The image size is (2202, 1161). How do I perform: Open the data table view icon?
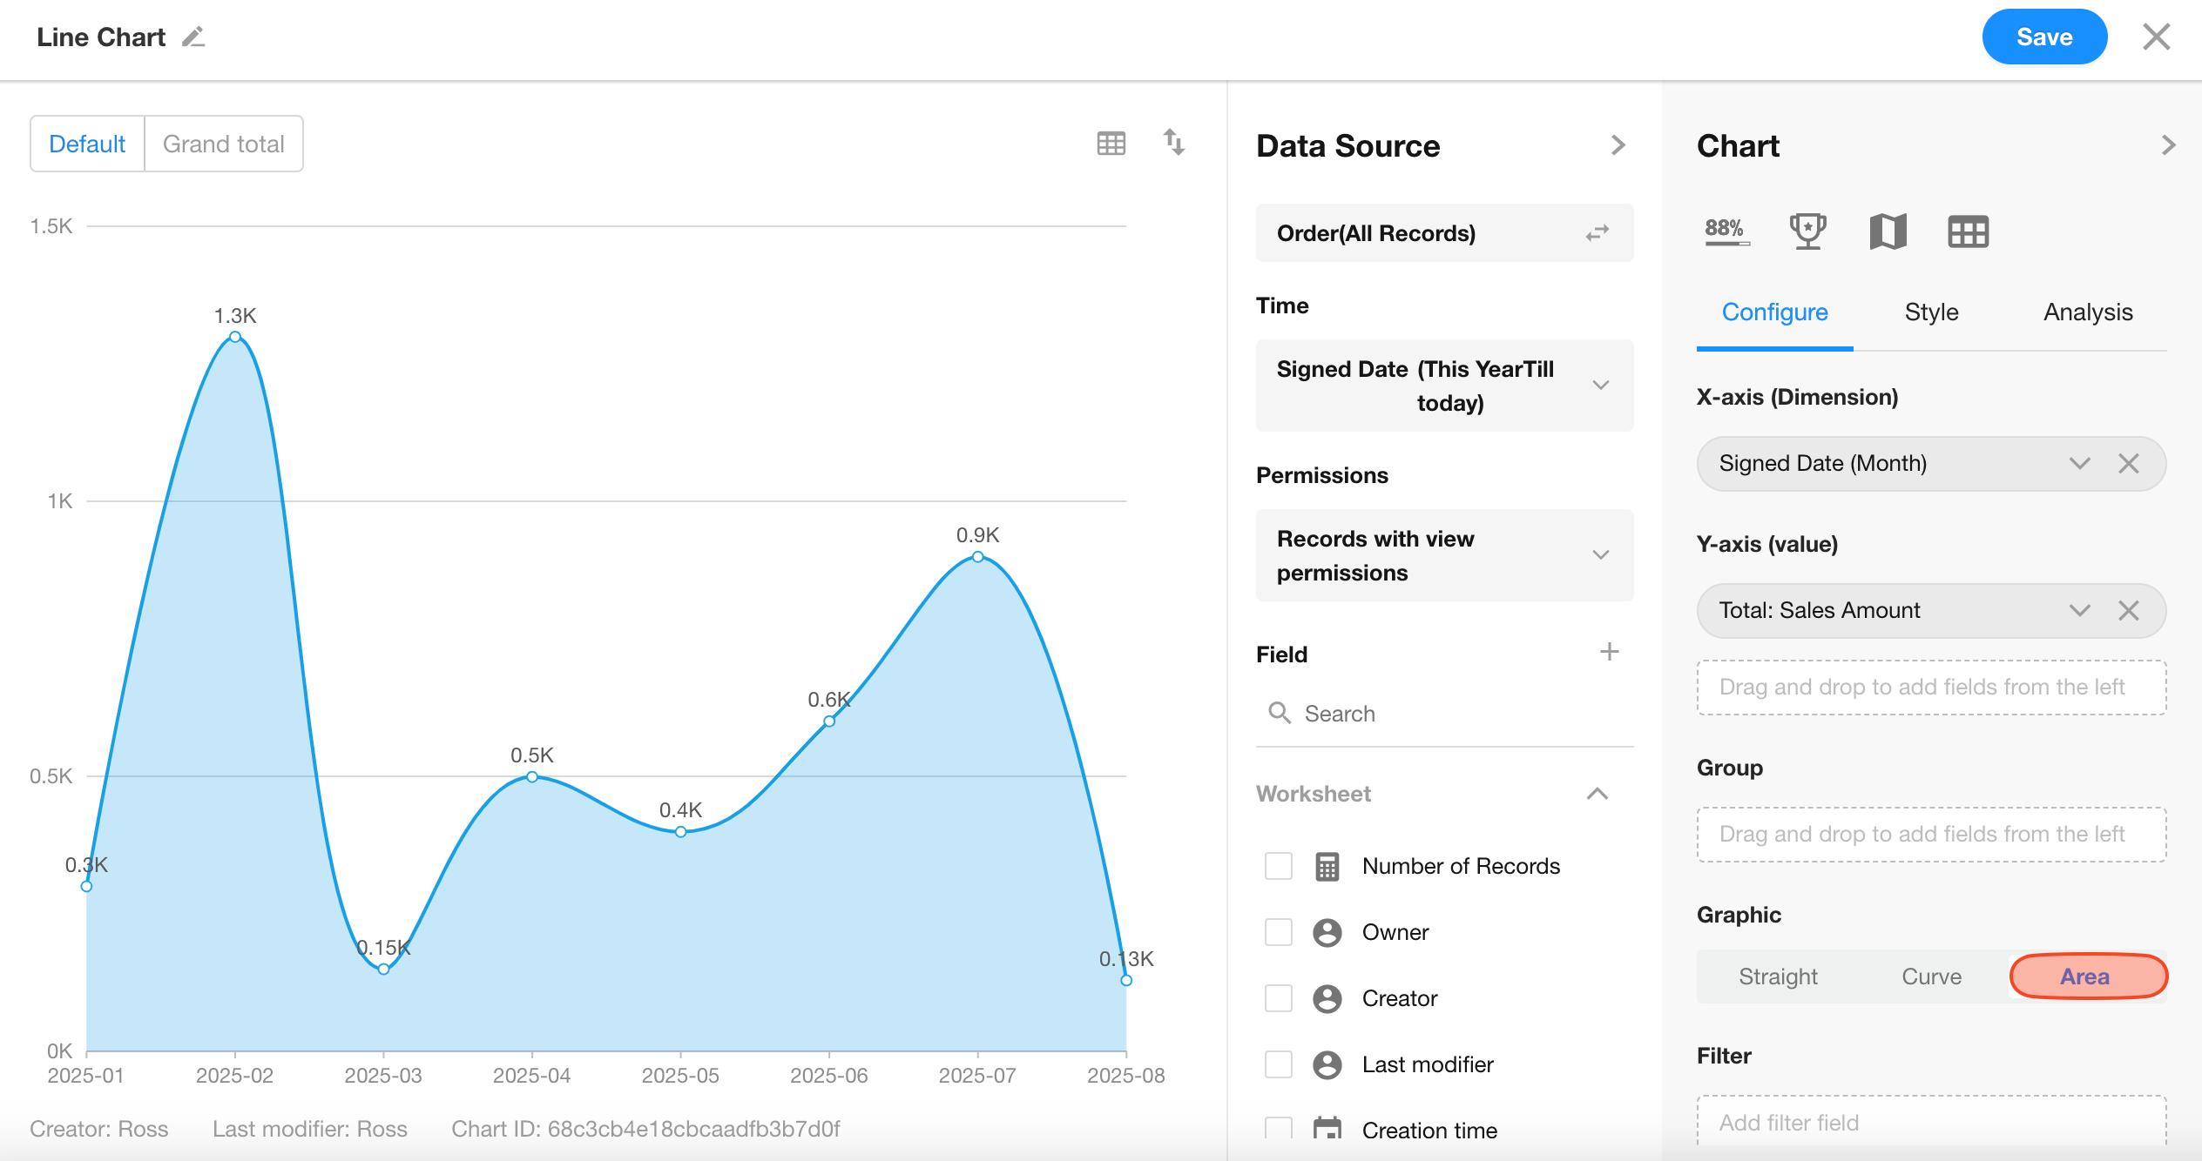[x=1111, y=144]
